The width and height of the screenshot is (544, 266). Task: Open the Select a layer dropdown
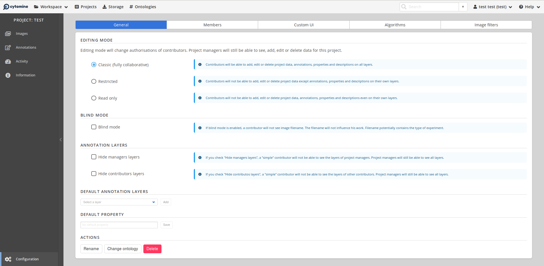(x=119, y=202)
